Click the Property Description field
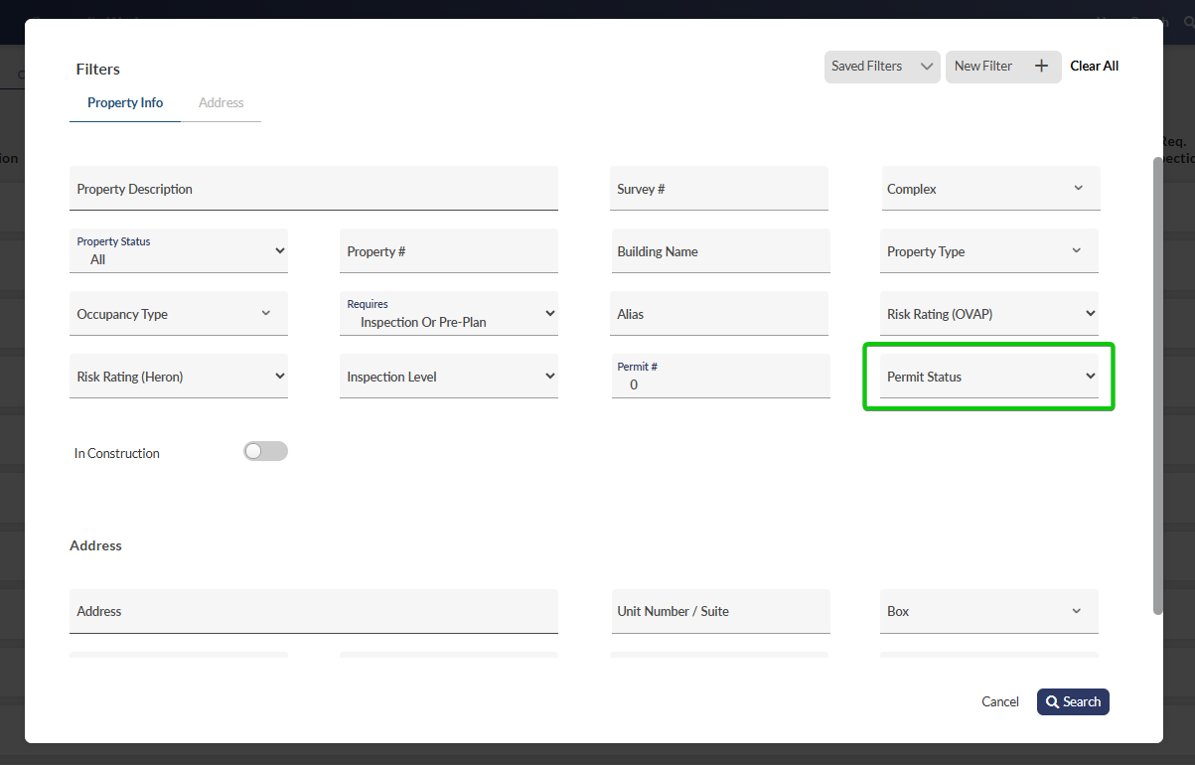Screen dimensions: 1195x765 pyautogui.click(x=314, y=189)
